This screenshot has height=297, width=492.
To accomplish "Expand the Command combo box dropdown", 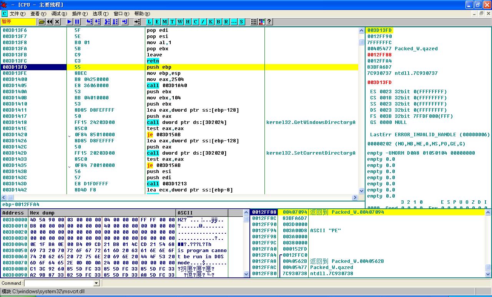I will 96,283.
